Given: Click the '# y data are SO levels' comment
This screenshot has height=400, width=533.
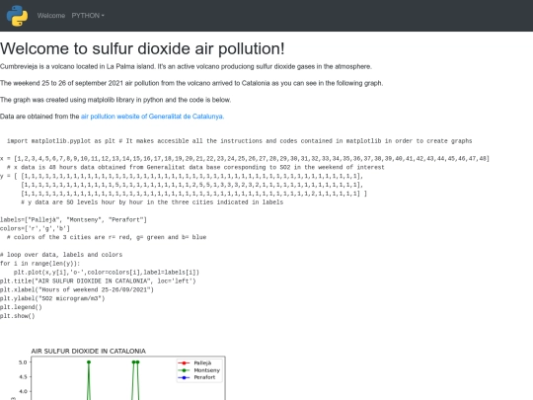Looking at the screenshot, I should pyautogui.click(x=152, y=202).
